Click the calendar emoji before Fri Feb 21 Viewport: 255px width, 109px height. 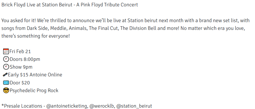(x=6, y=51)
